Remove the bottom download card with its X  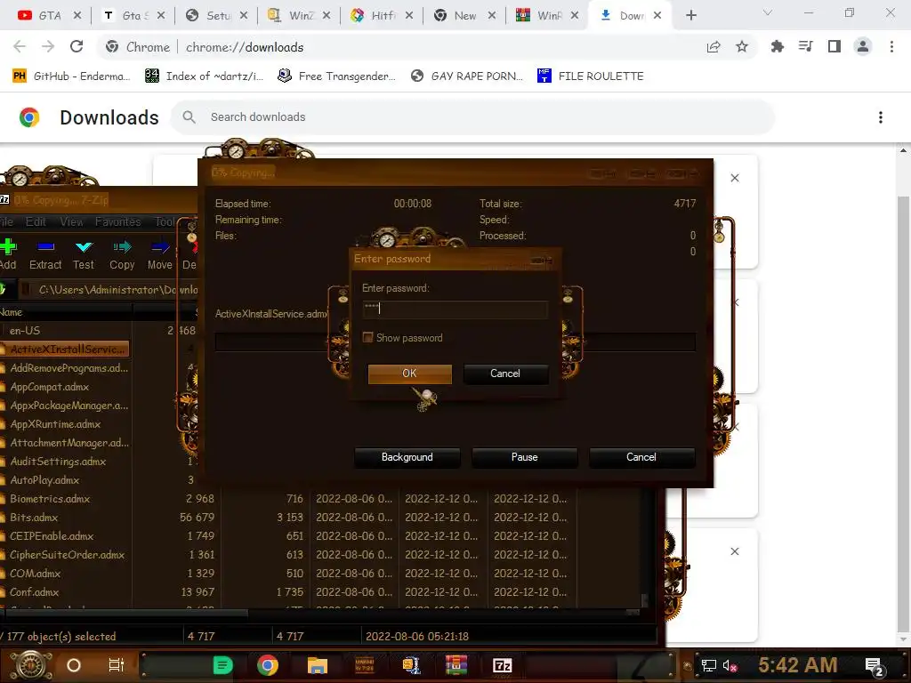click(x=735, y=551)
